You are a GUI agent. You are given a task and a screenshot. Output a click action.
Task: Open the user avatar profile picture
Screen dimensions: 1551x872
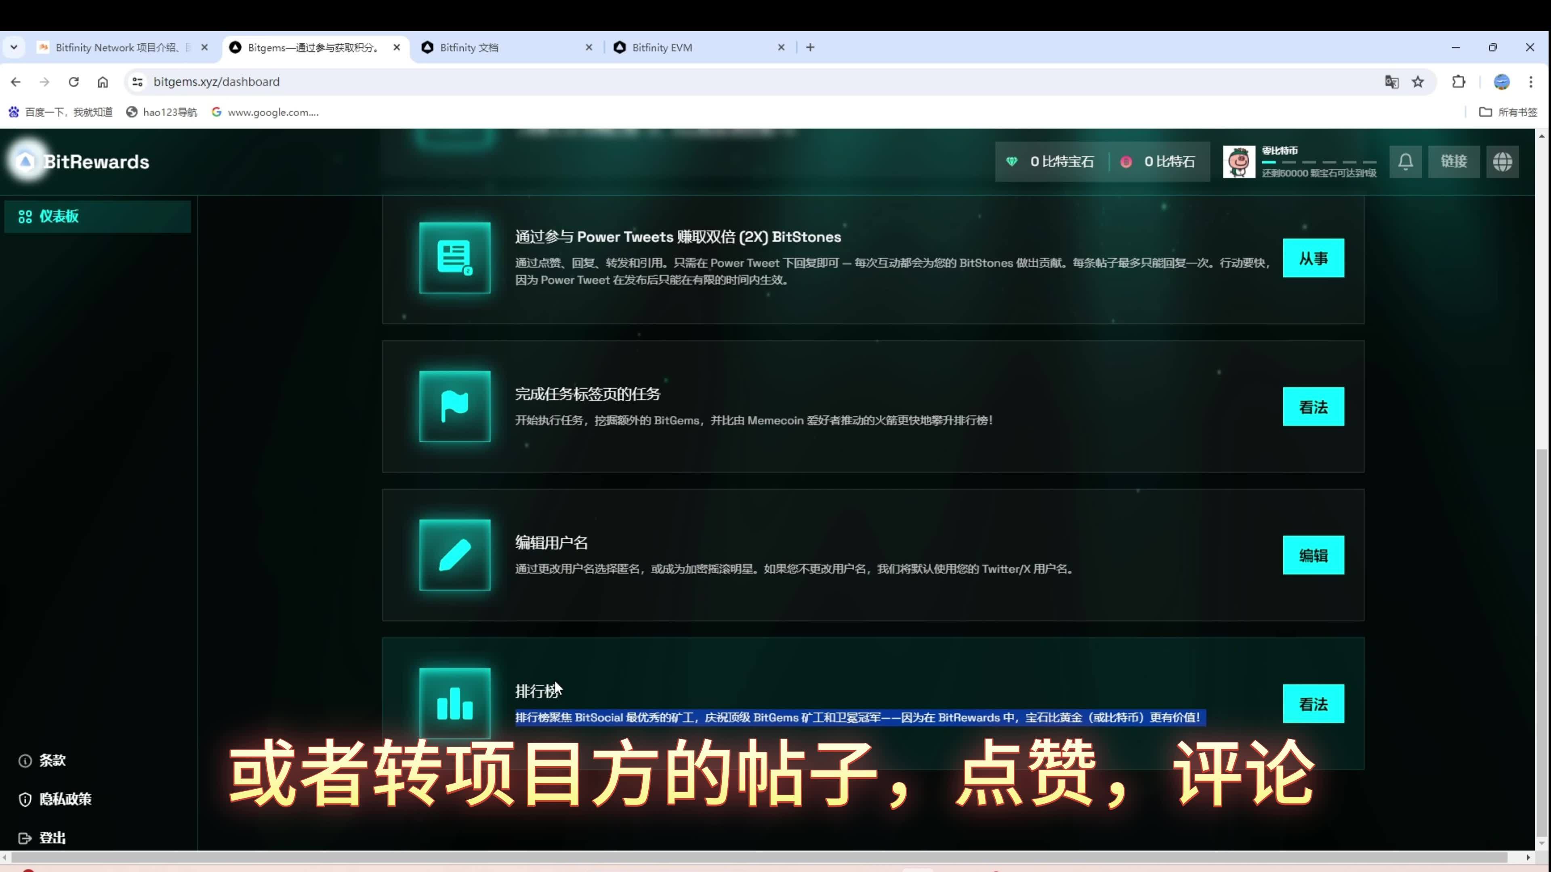(1239, 161)
